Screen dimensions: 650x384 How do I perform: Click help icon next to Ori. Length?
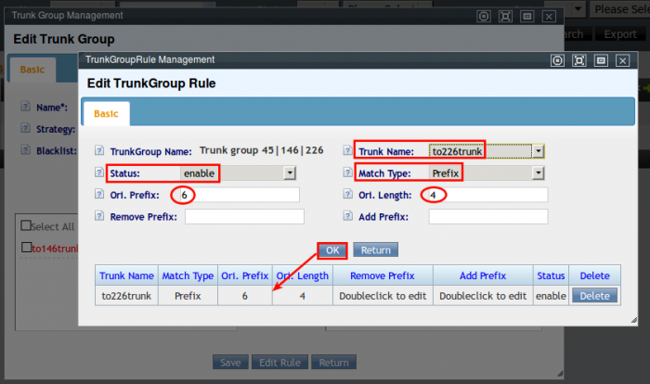tap(346, 196)
